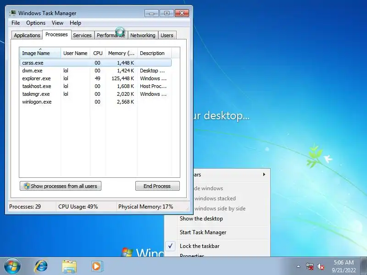Viewport: 367px width, 275px height.
Task: Click the 2,568 K memory value
Action: [125, 102]
